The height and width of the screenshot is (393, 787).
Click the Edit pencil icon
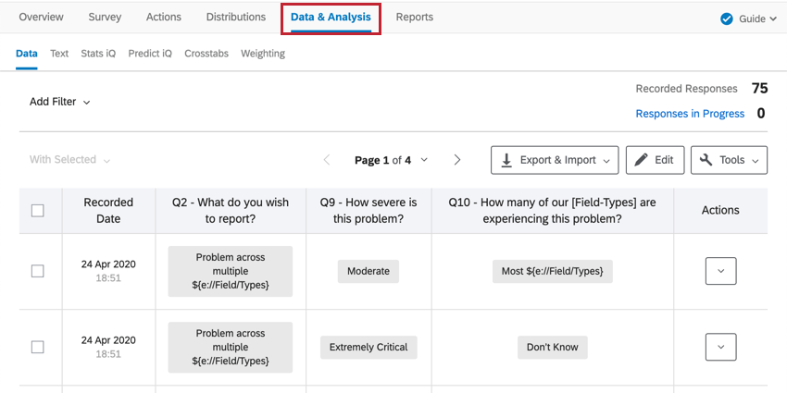point(641,160)
